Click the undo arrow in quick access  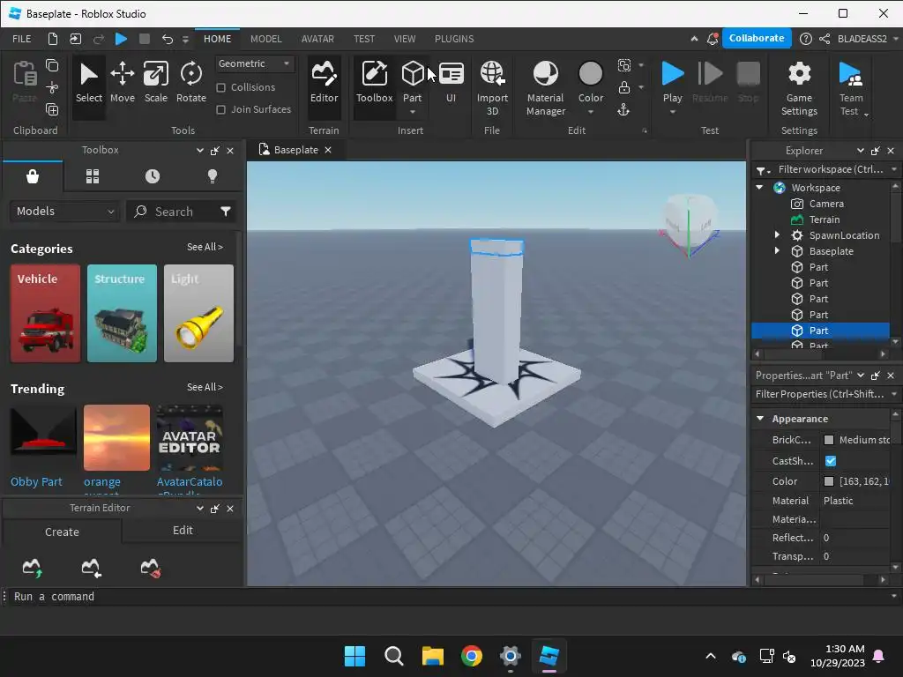(167, 39)
